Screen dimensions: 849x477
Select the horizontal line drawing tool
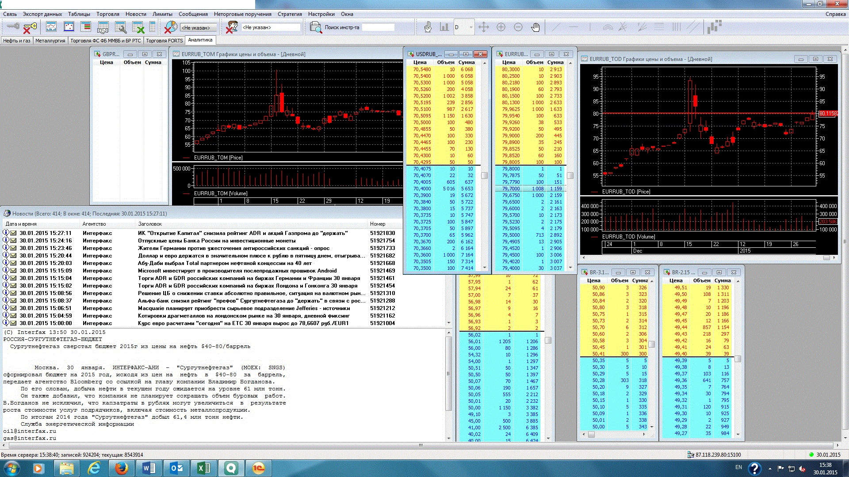(x=573, y=27)
